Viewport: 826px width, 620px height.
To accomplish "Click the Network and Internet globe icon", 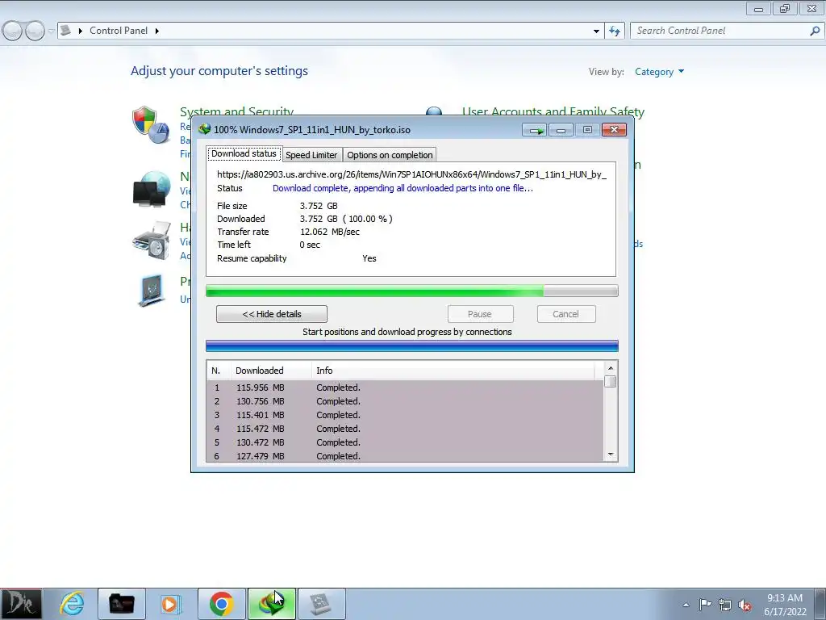I will 152,189.
